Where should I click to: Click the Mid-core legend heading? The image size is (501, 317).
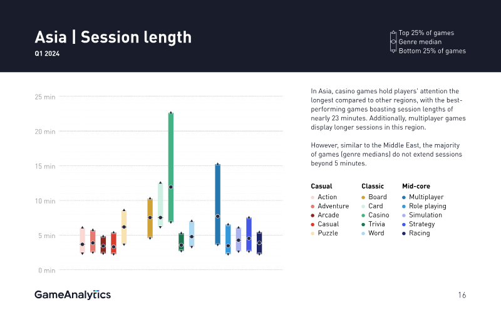point(416,186)
